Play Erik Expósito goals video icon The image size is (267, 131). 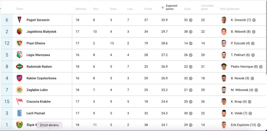(259, 125)
